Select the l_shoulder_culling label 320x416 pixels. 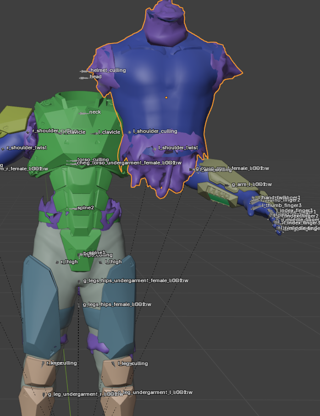pyautogui.click(x=155, y=131)
